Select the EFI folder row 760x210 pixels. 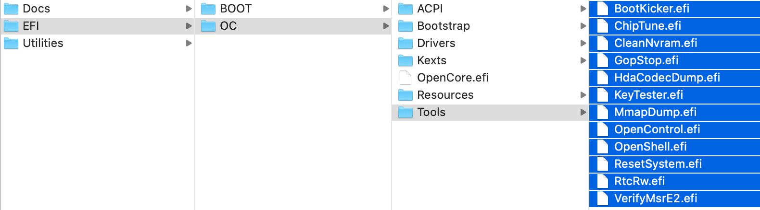[97, 26]
